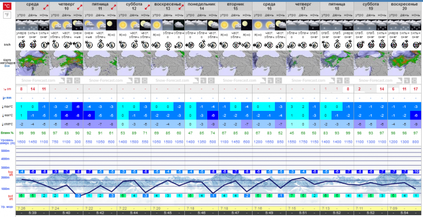Image resolution: width=423 pixels, height=217 pixels.
Task: Click пятница 11 morning snow showers icon
Action: point(89,25)
